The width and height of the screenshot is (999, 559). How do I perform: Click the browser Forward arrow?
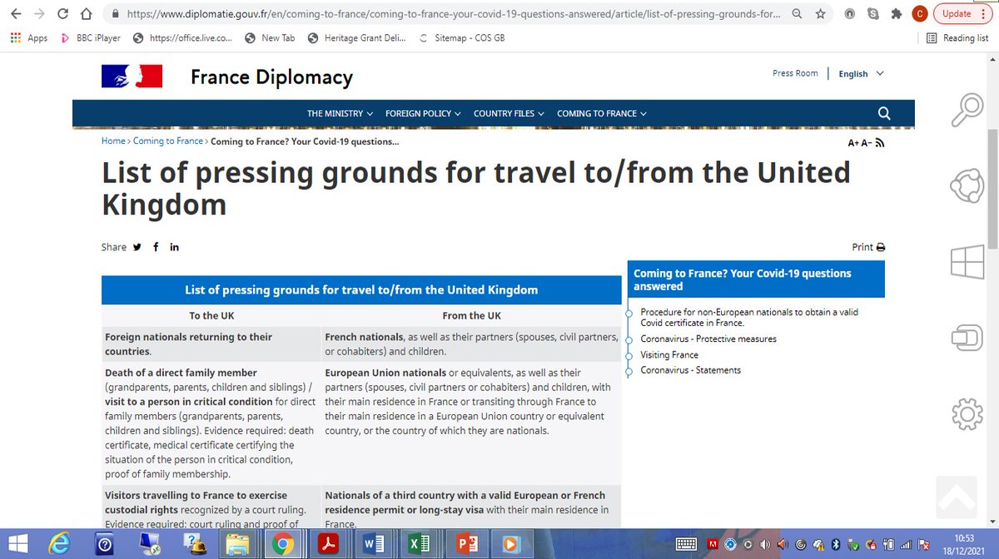pyautogui.click(x=40, y=14)
